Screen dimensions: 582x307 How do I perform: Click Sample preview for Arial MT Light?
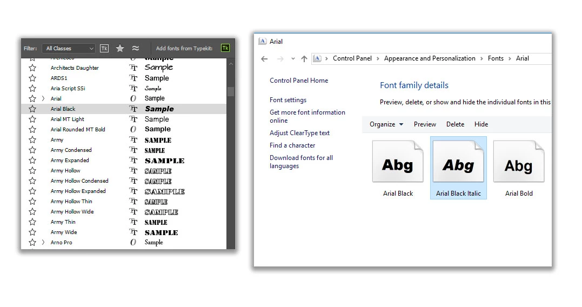tap(157, 119)
